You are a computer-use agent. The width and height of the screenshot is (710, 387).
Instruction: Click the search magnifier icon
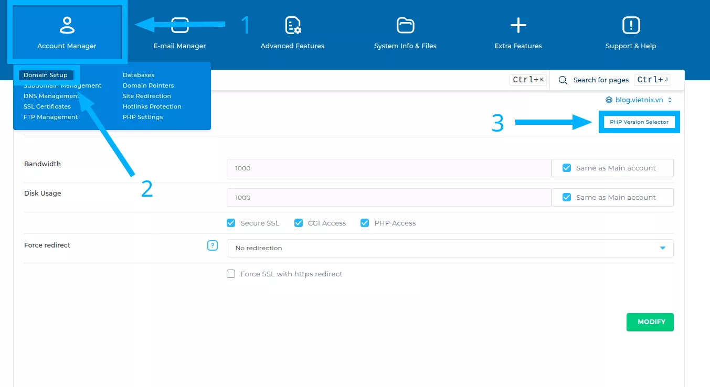coord(563,80)
